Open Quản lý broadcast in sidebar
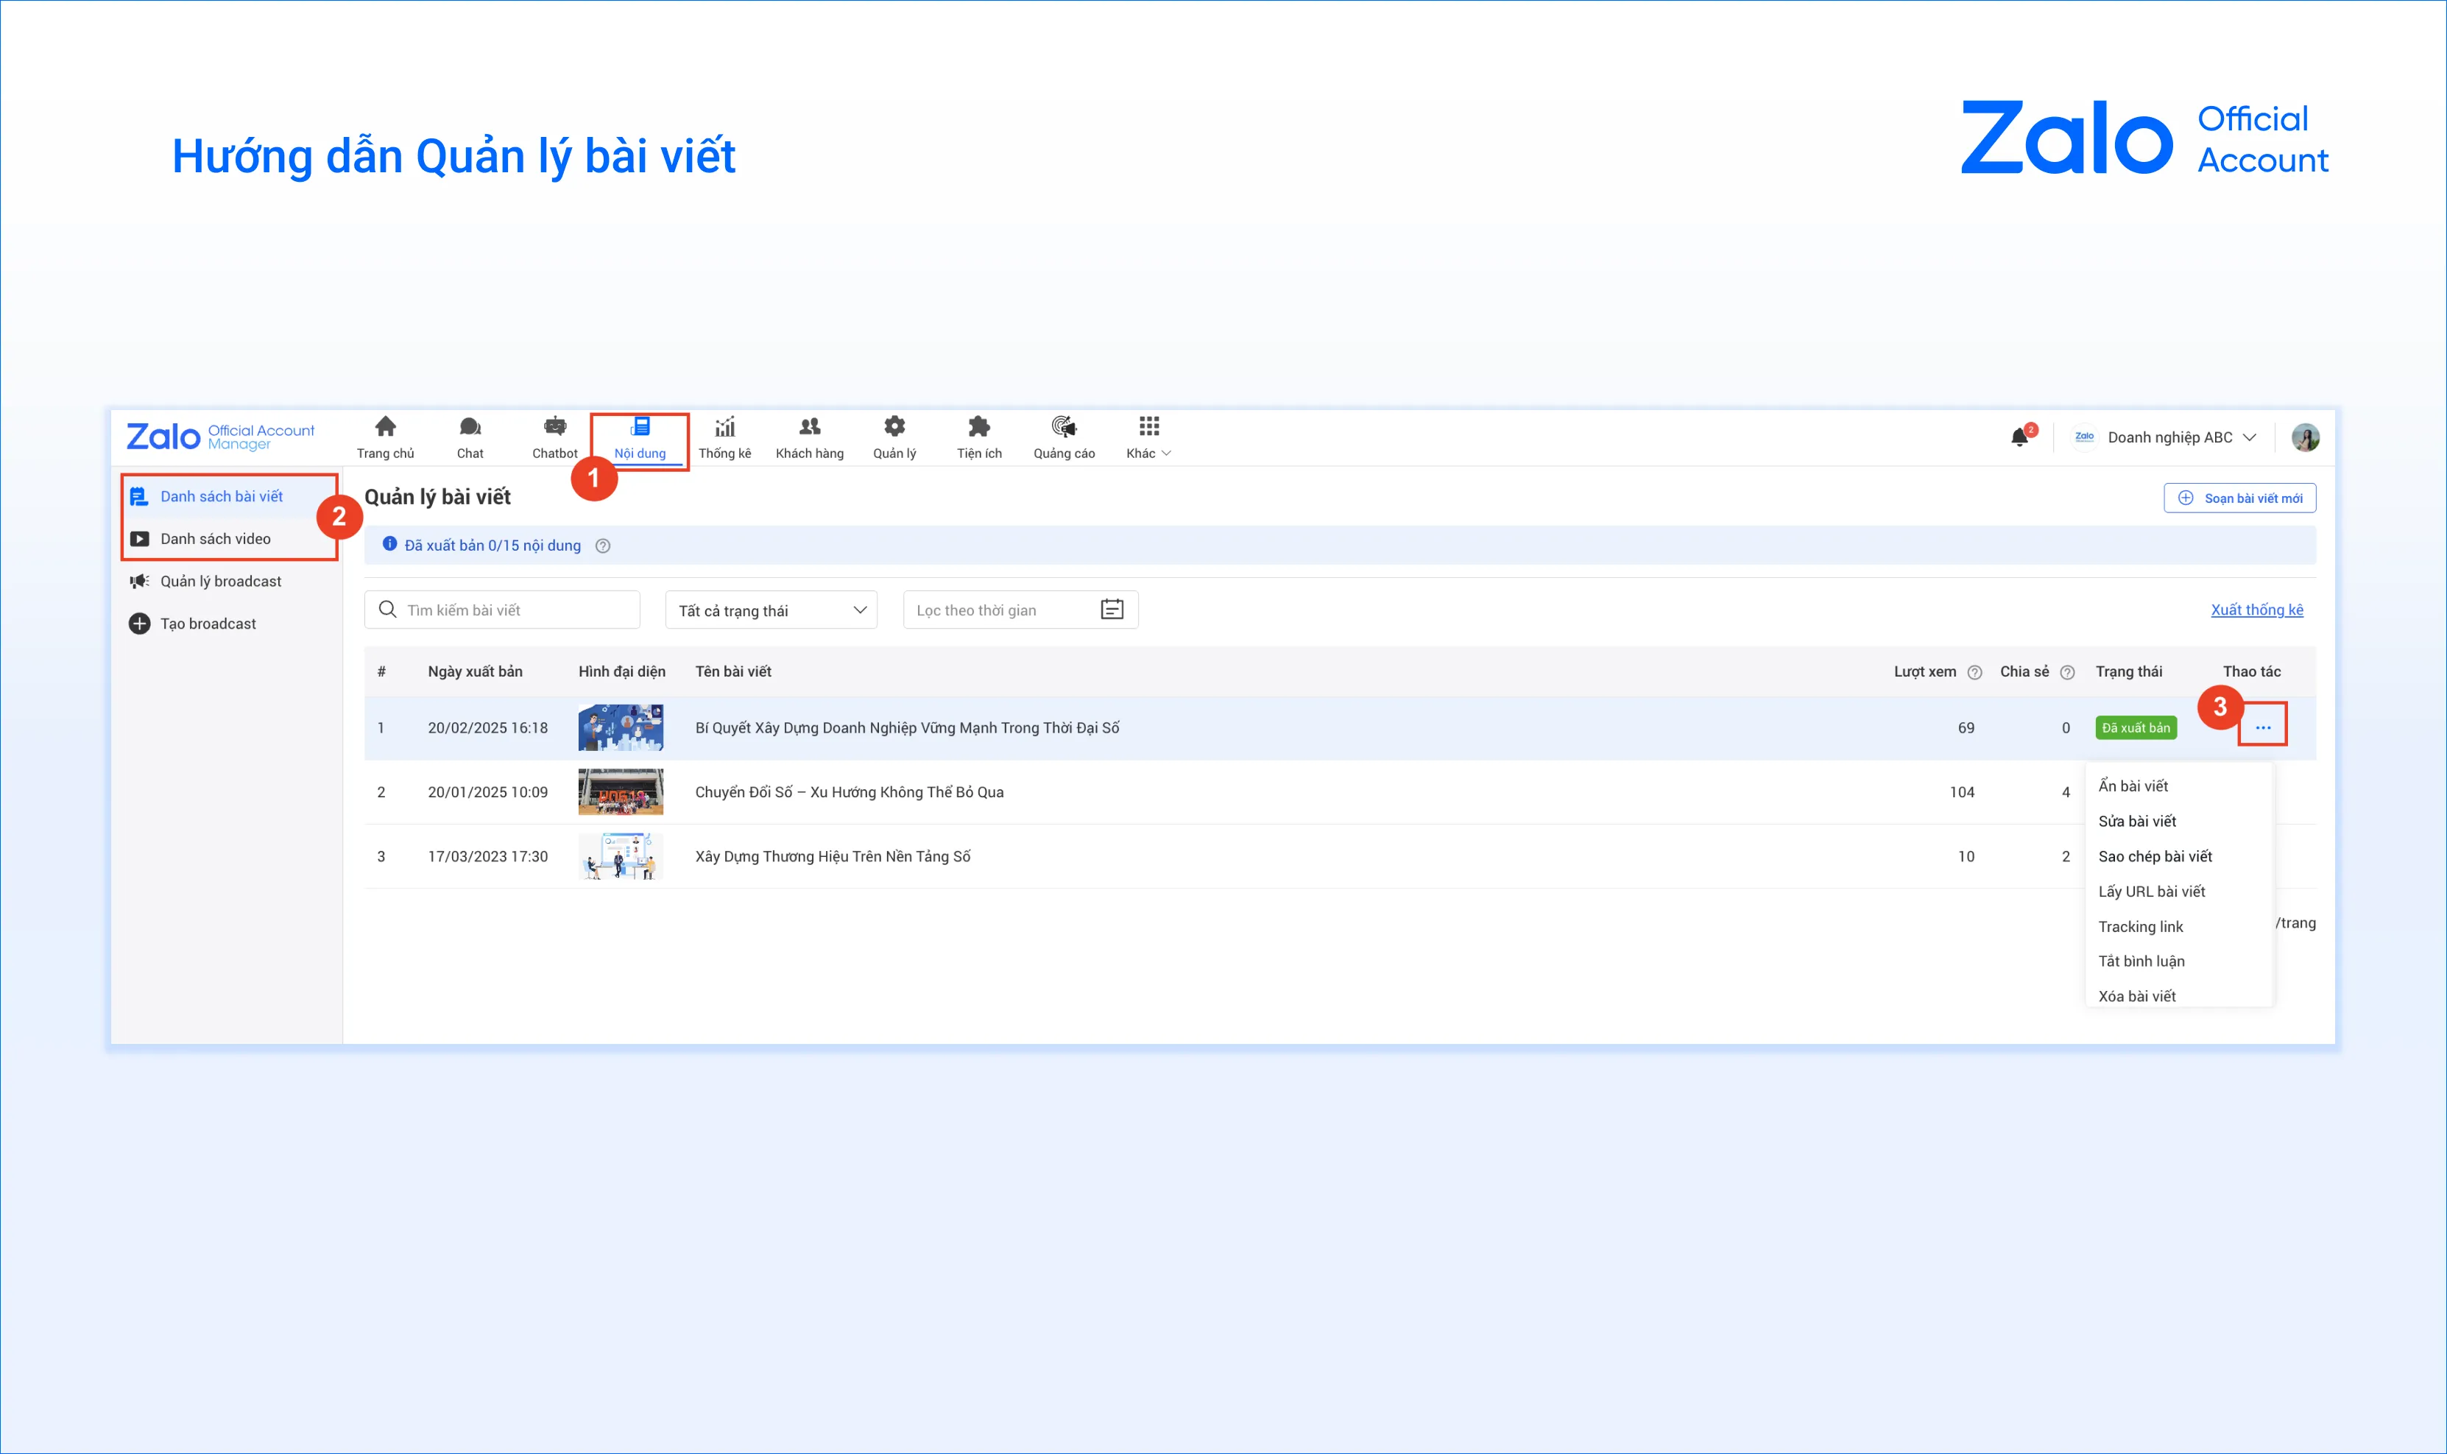Image resolution: width=2447 pixels, height=1454 pixels. click(220, 581)
